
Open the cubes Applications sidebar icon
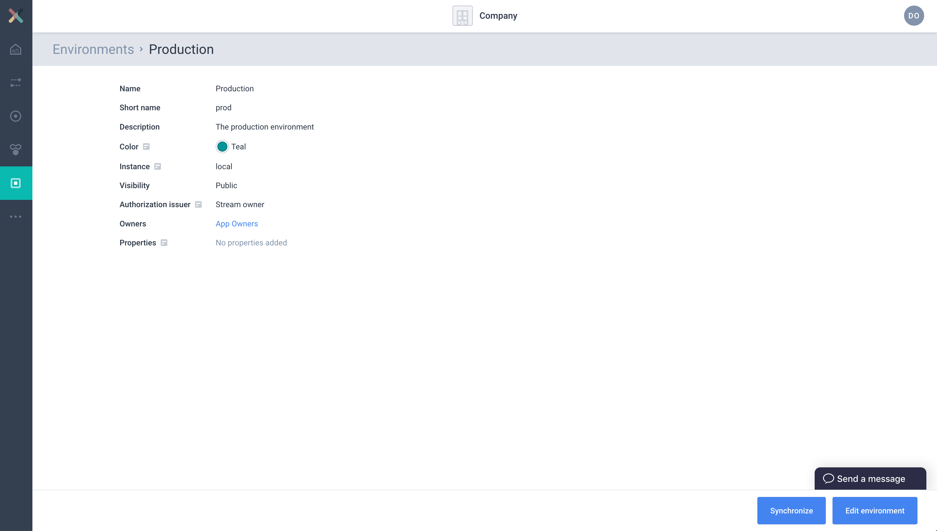[x=16, y=150]
